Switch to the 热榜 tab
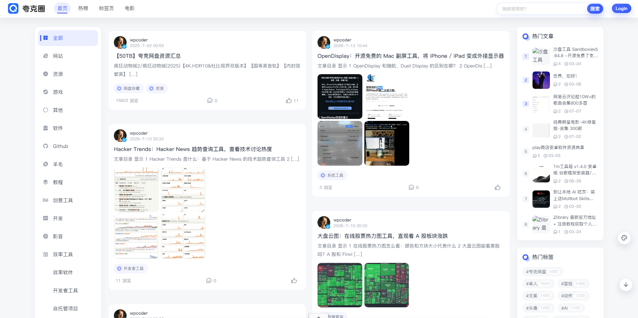 tap(83, 8)
